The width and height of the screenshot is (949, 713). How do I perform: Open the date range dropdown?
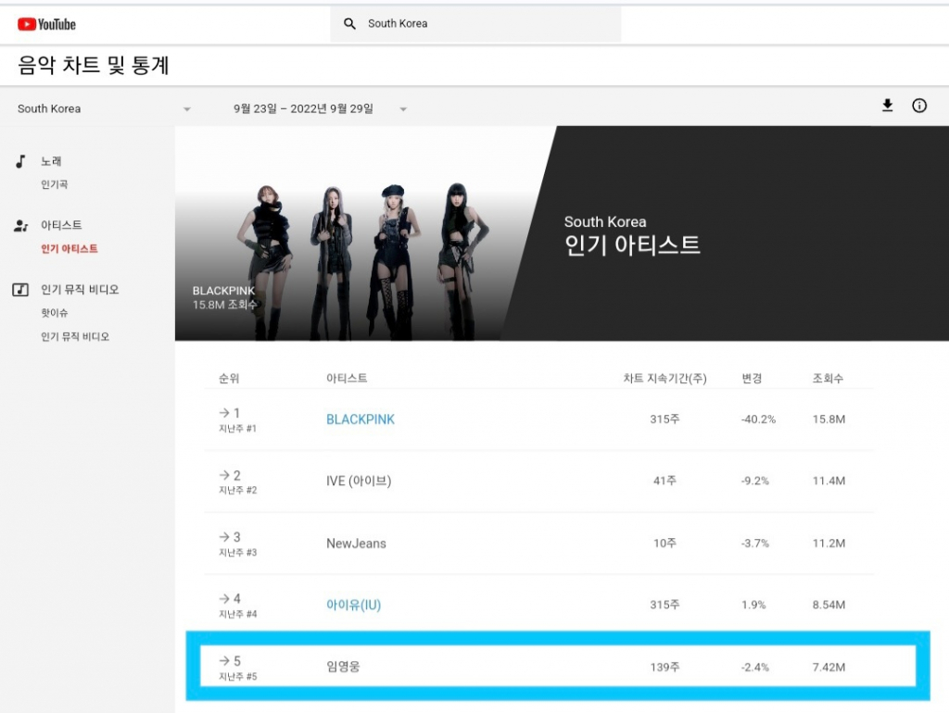point(320,109)
